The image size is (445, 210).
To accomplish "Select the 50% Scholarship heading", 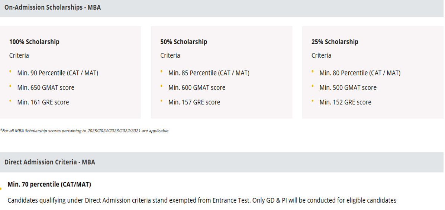I will click(184, 42).
